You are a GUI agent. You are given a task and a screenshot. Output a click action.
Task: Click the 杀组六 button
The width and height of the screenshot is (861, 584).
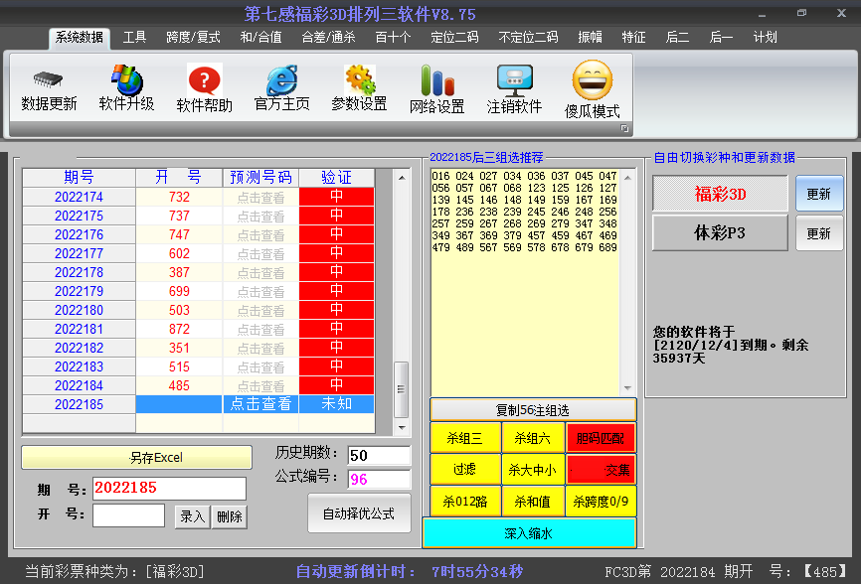point(533,438)
